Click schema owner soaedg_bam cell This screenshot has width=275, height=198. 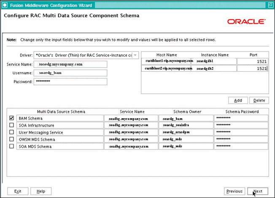click(186, 118)
